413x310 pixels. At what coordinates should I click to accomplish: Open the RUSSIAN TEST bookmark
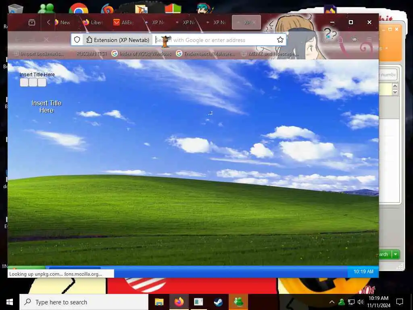tap(92, 54)
